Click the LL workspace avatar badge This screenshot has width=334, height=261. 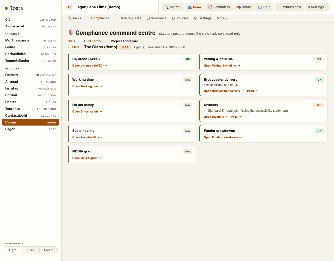(70, 7)
